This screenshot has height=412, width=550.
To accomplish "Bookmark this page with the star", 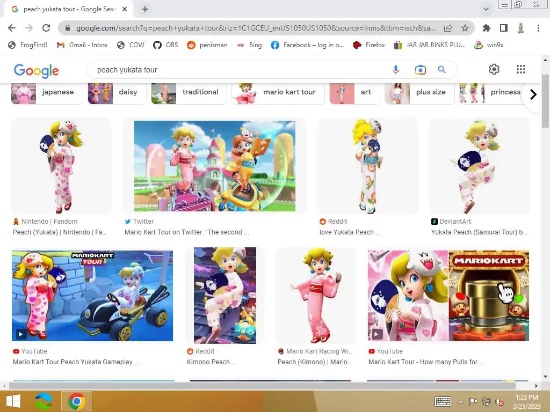I will (x=465, y=28).
